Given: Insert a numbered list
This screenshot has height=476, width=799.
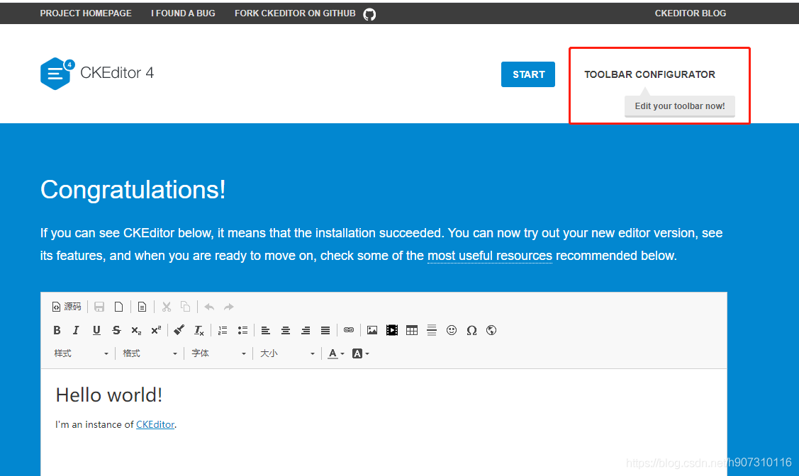Looking at the screenshot, I should click(x=223, y=330).
